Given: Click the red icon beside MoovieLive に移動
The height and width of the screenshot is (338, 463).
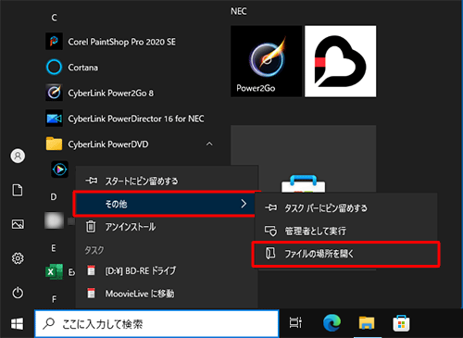Looking at the screenshot, I should coord(91,294).
